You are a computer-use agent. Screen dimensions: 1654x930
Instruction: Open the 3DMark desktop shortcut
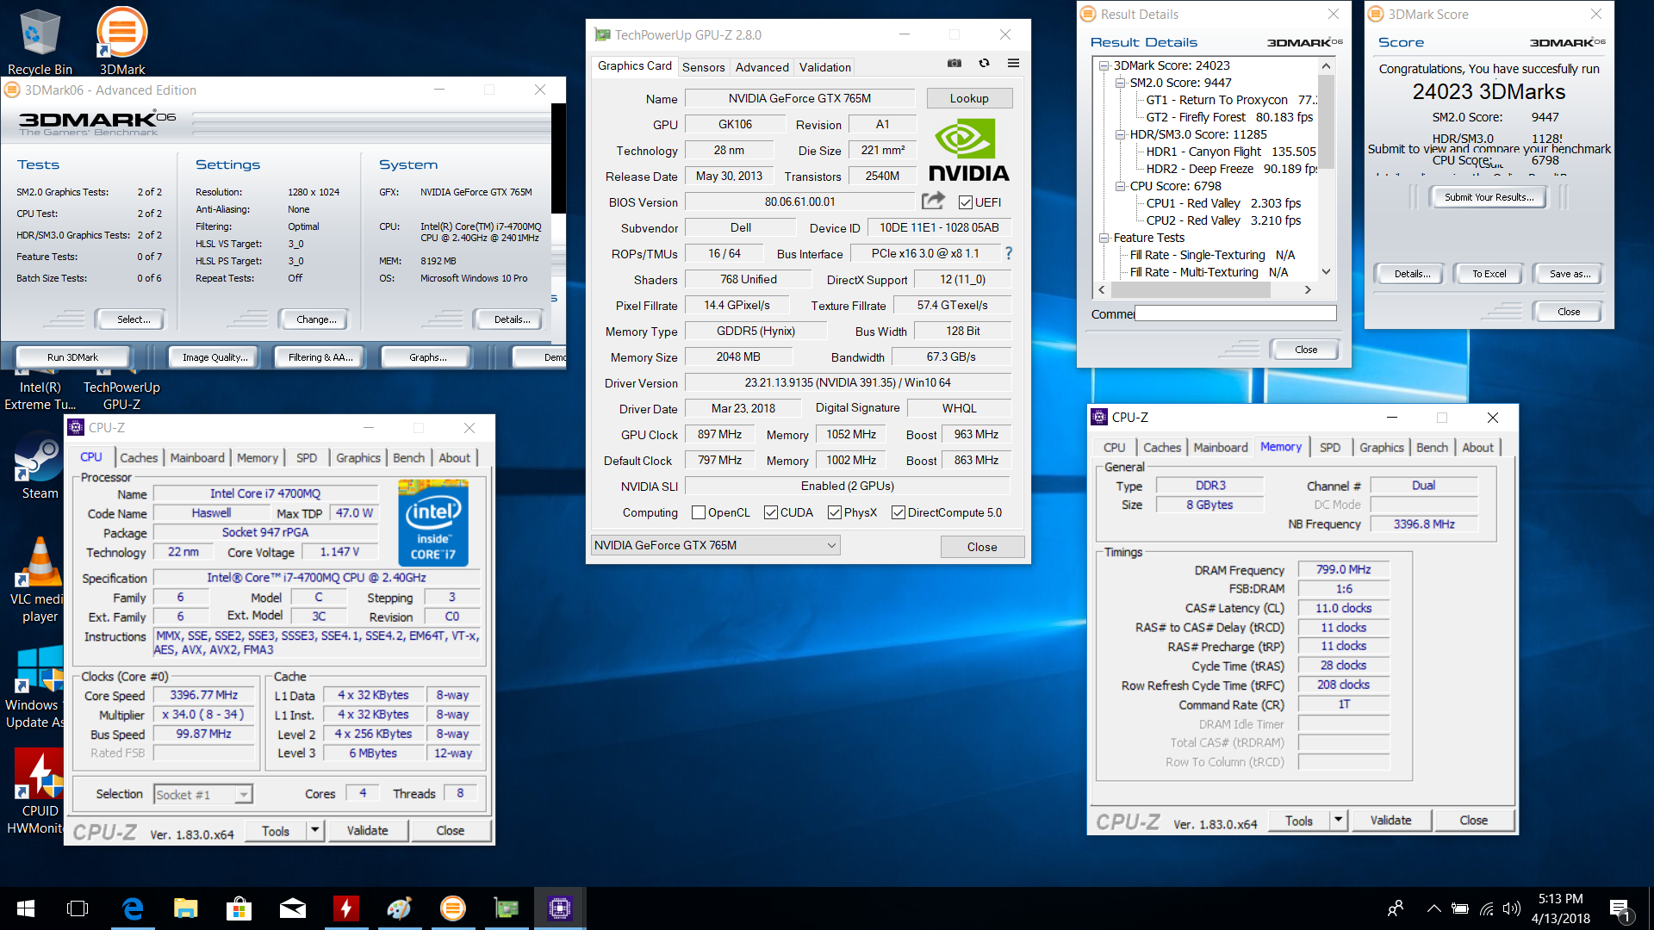coord(121,40)
